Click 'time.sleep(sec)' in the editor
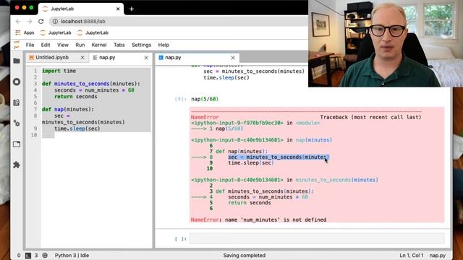 pyautogui.click(x=77, y=129)
